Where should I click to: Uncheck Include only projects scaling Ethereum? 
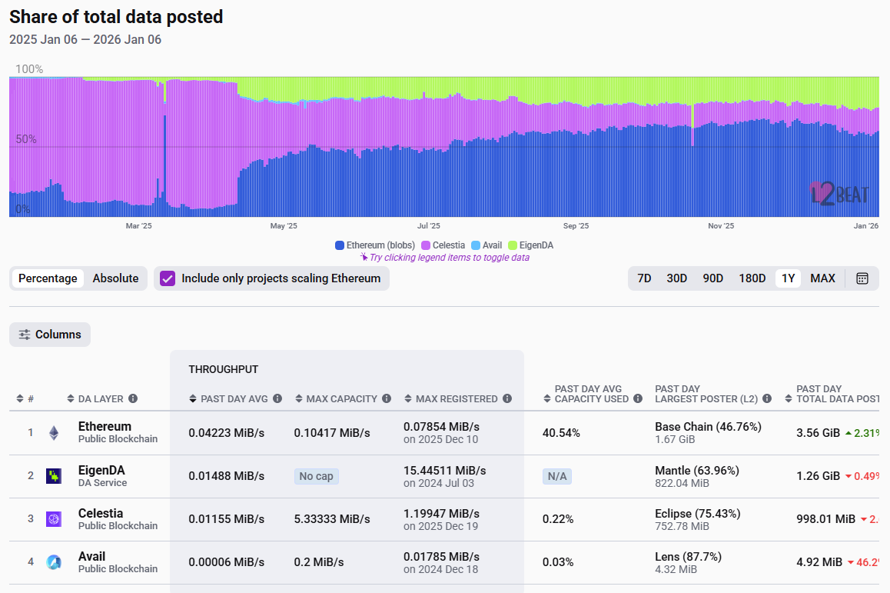coord(168,278)
